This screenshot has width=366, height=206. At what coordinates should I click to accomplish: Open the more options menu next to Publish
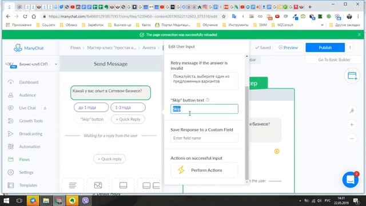350,47
